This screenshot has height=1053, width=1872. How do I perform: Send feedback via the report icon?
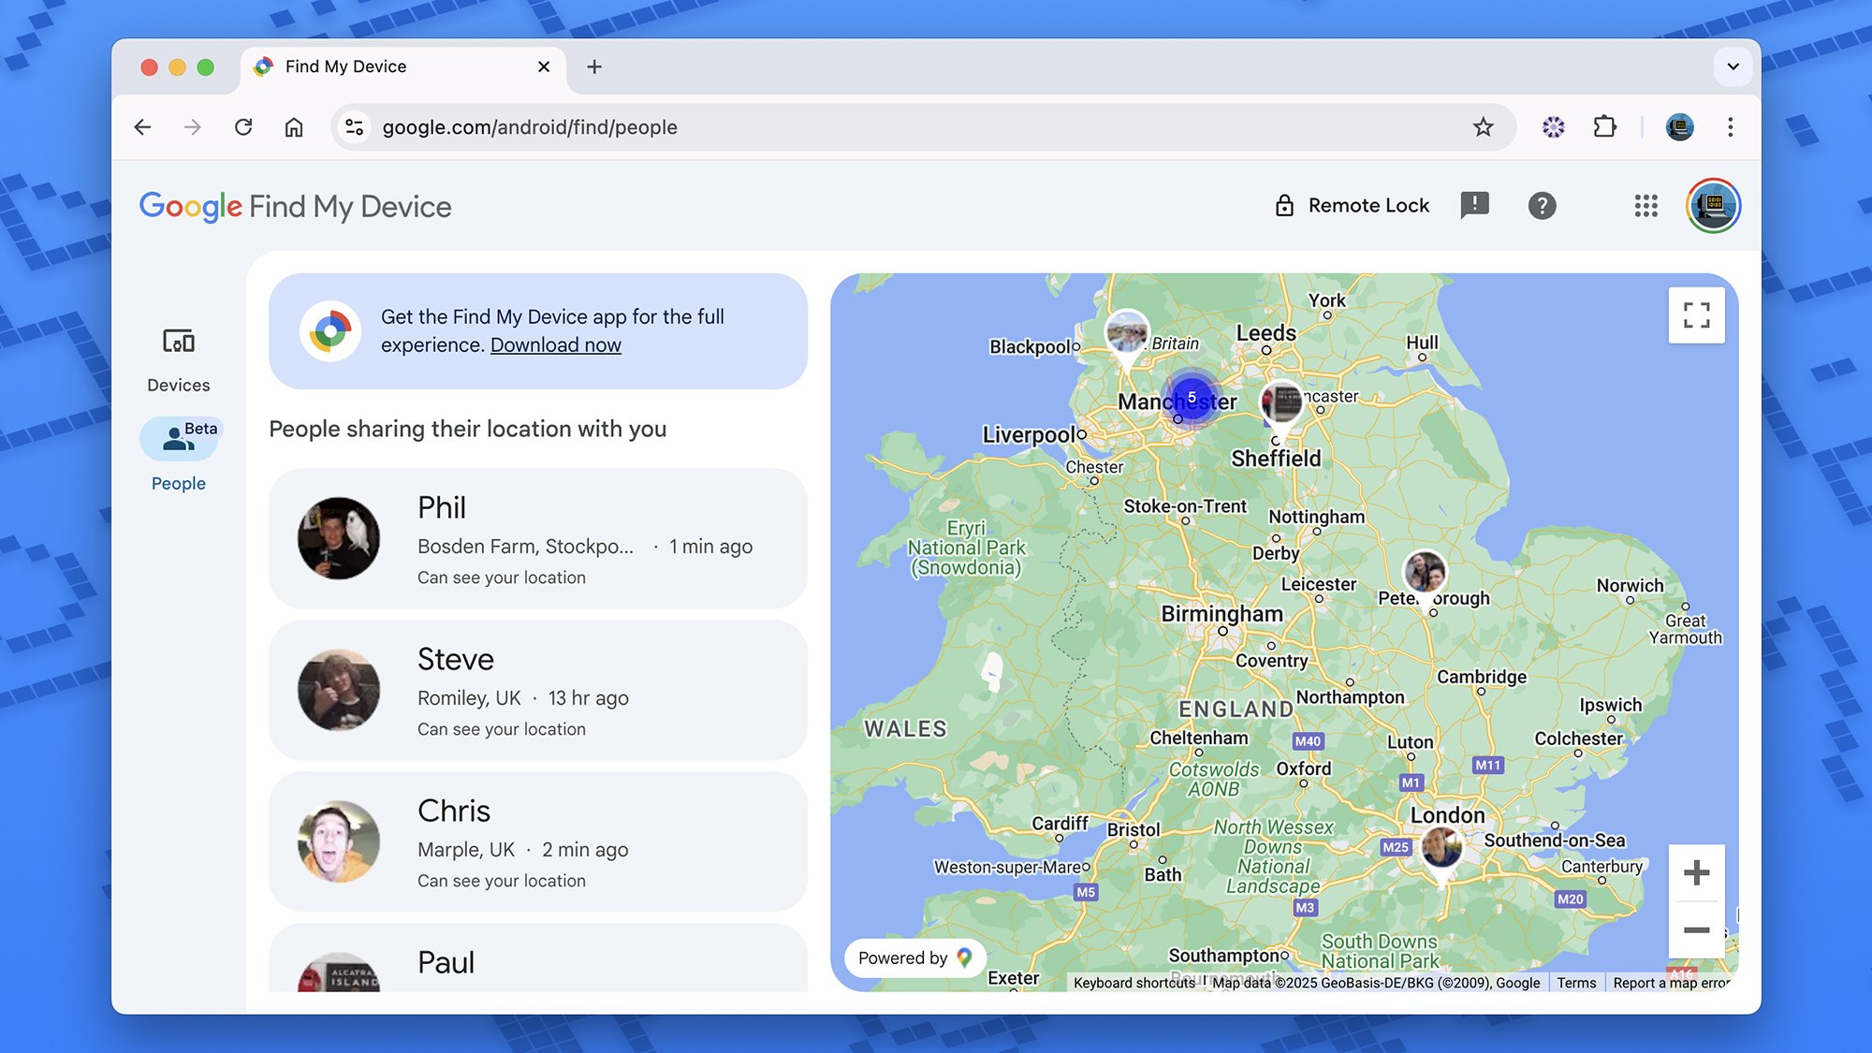tap(1476, 205)
